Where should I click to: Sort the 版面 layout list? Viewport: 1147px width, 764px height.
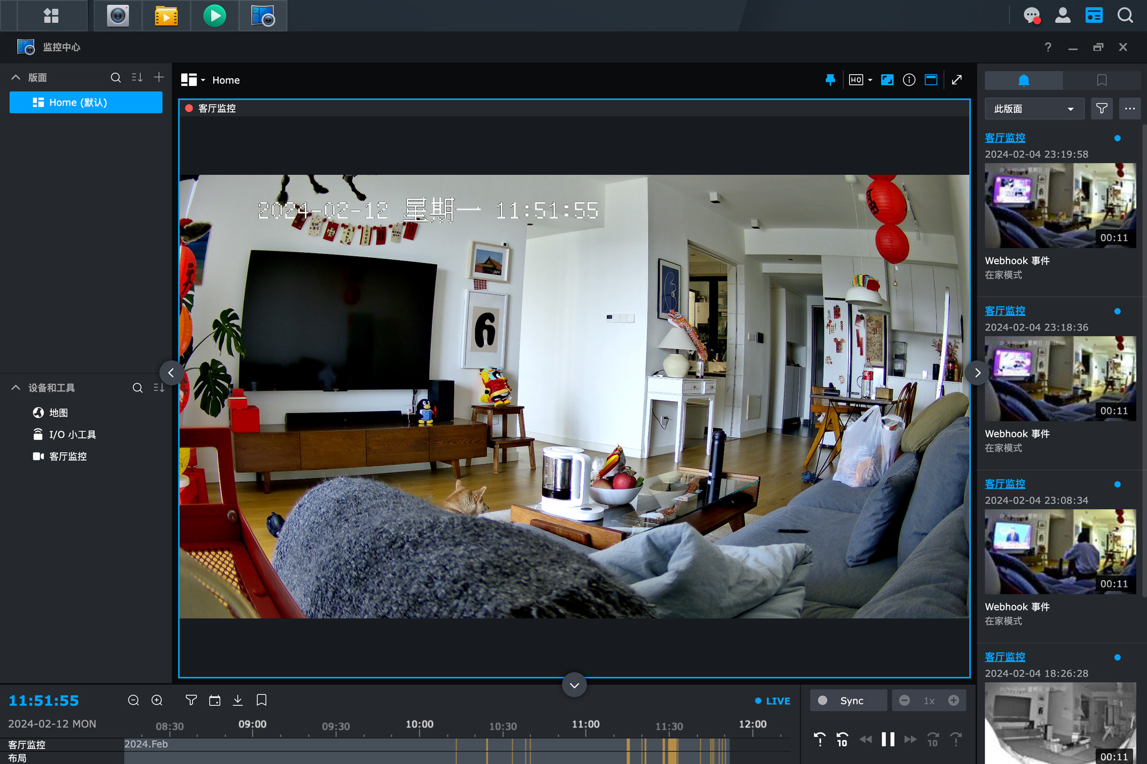tap(137, 77)
